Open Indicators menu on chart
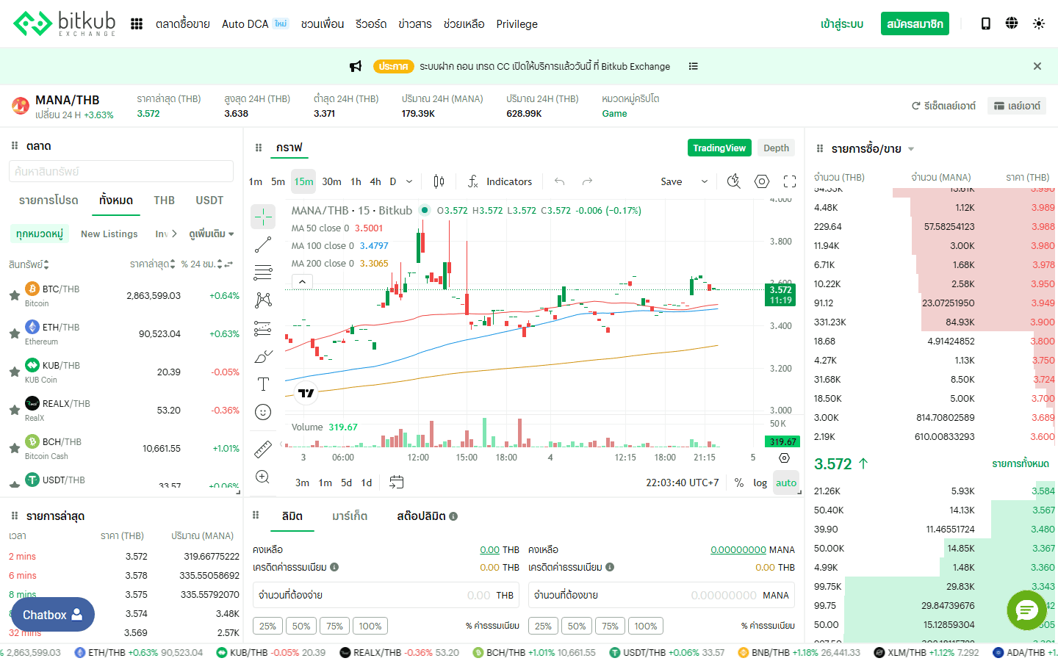The width and height of the screenshot is (1058, 661). pos(500,181)
